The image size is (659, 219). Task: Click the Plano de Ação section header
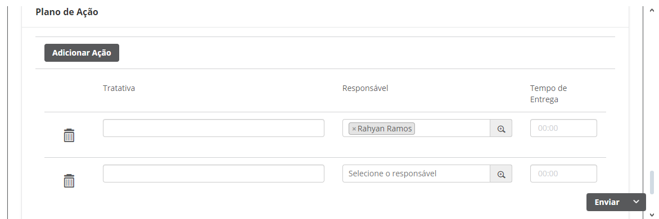67,12
